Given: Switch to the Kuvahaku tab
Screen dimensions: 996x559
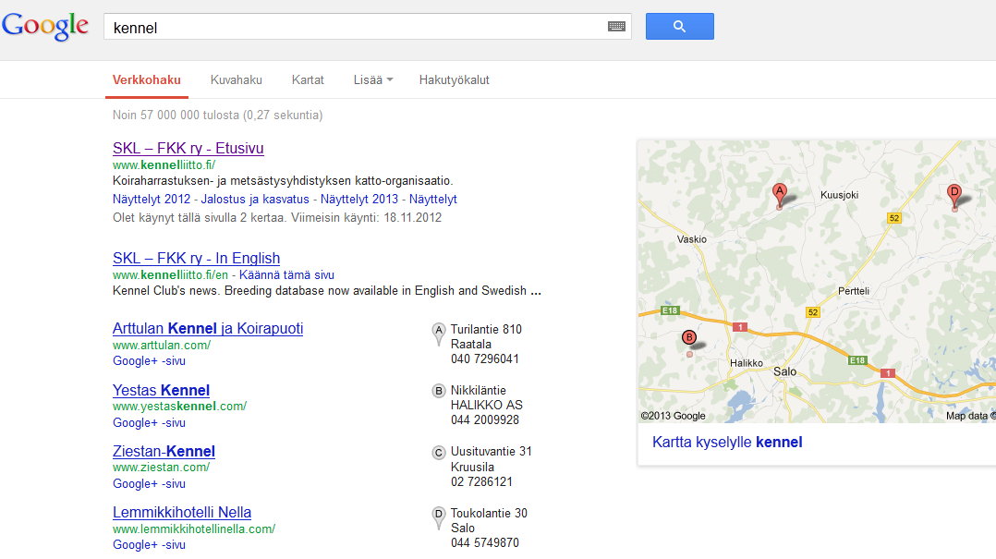Looking at the screenshot, I should click(237, 80).
